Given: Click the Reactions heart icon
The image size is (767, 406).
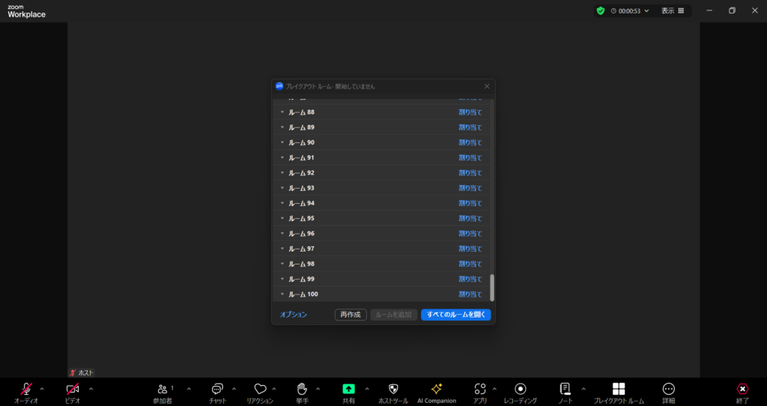Looking at the screenshot, I should point(260,389).
